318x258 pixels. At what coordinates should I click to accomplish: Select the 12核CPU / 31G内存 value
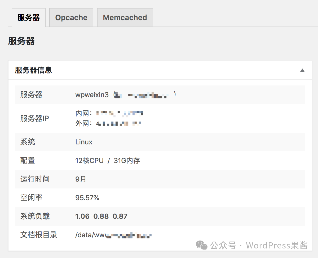[x=108, y=161]
